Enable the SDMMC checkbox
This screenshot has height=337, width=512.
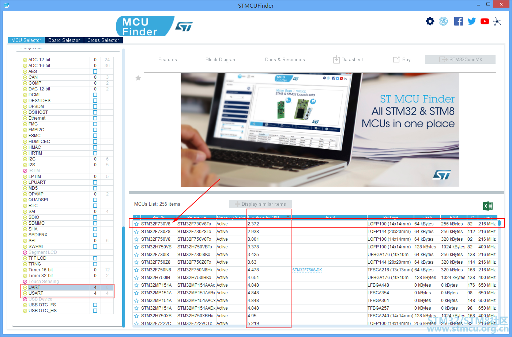pos(95,223)
